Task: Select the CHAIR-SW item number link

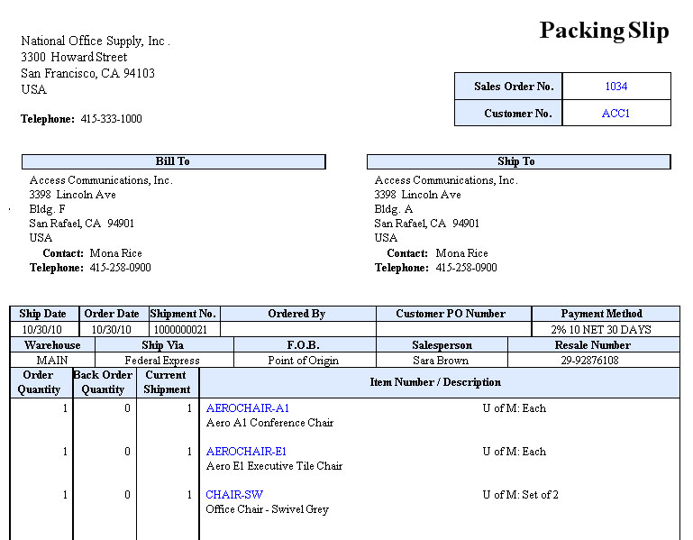Action: coord(234,495)
